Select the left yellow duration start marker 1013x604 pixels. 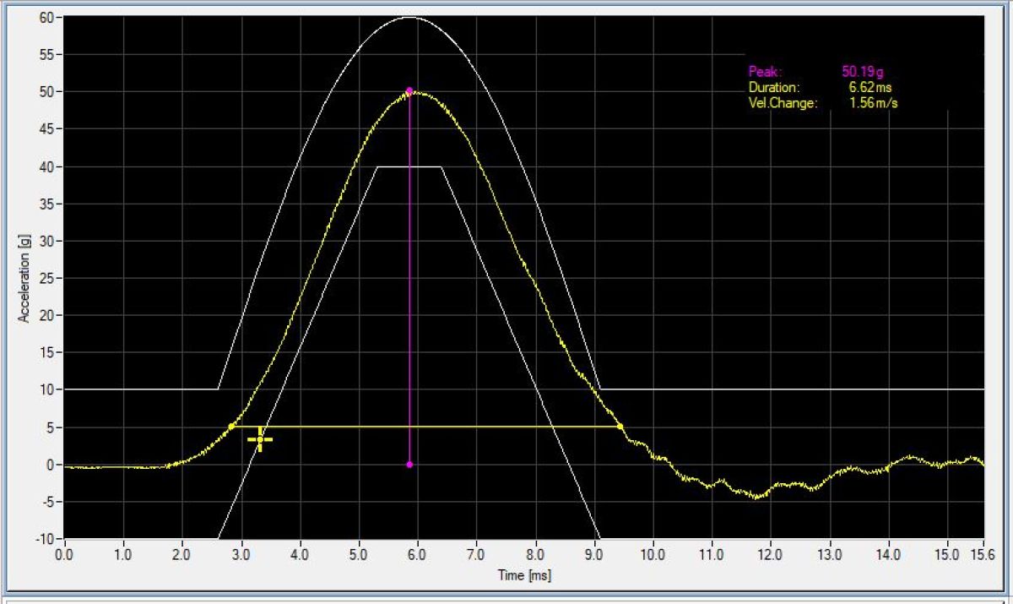231,427
